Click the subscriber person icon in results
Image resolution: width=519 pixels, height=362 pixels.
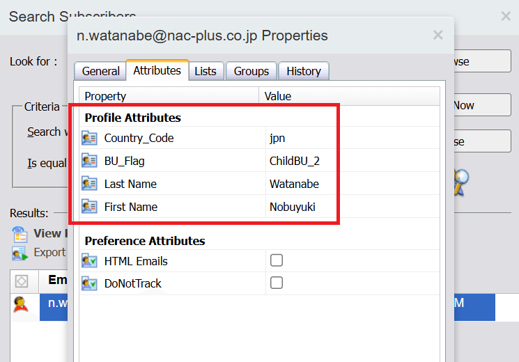click(x=20, y=304)
